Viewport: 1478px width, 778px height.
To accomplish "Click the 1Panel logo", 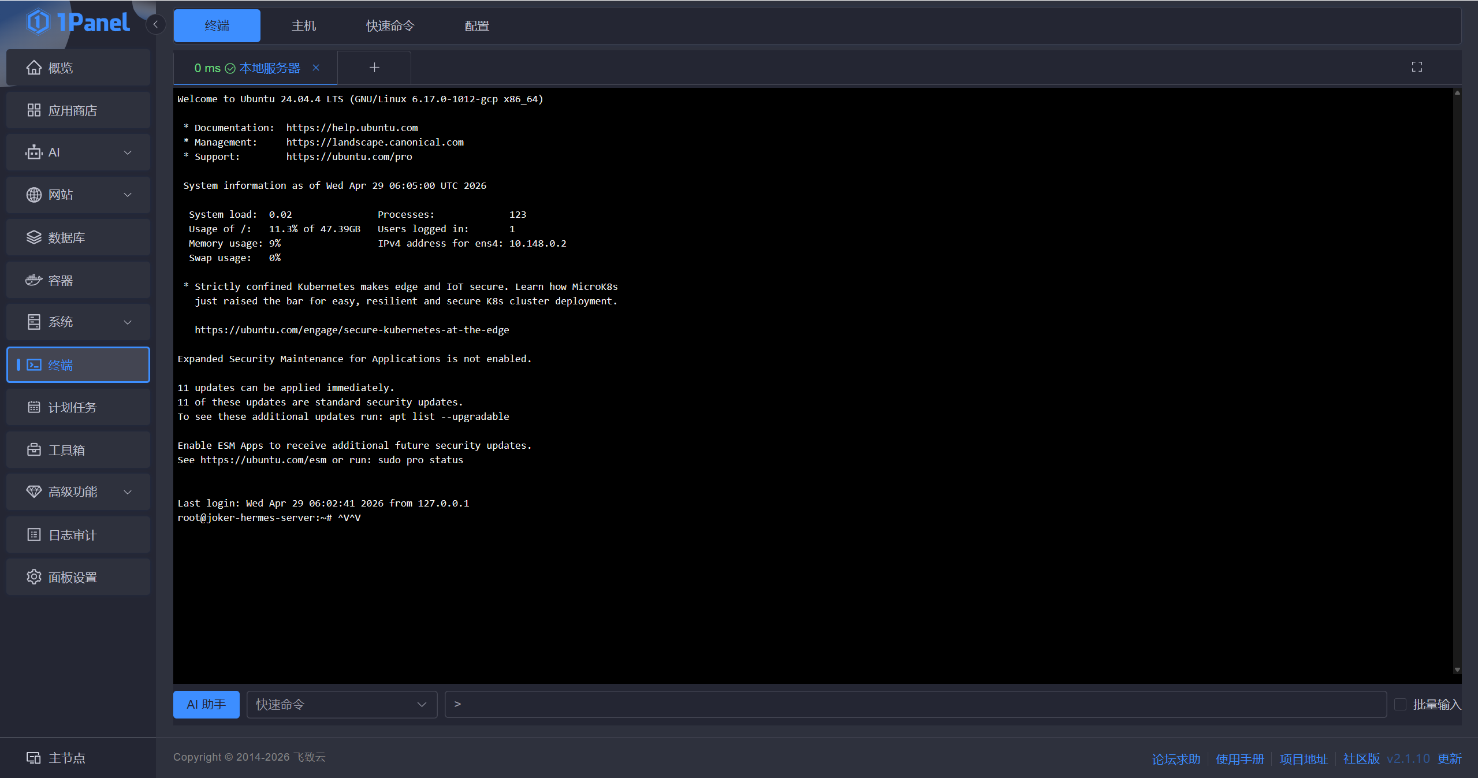I will (78, 23).
